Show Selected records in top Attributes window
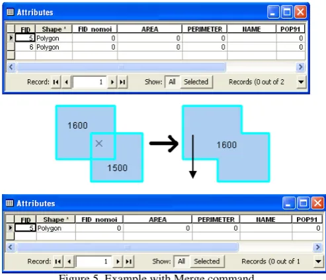326x280 pixels. point(196,82)
